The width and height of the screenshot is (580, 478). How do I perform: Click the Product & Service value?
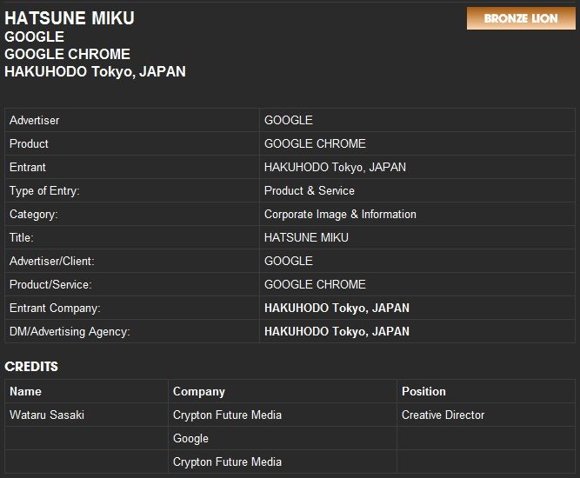310,190
